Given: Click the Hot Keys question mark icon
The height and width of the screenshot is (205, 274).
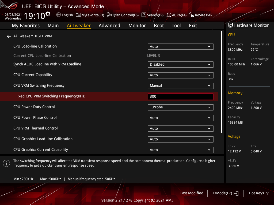Looking at the screenshot, I should (x=267, y=193).
